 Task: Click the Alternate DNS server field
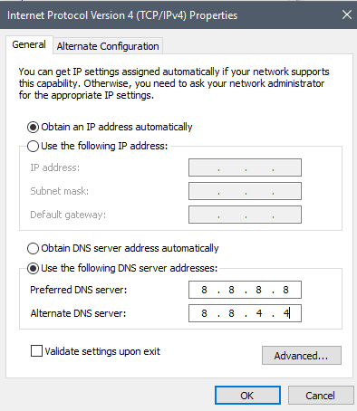click(x=245, y=313)
